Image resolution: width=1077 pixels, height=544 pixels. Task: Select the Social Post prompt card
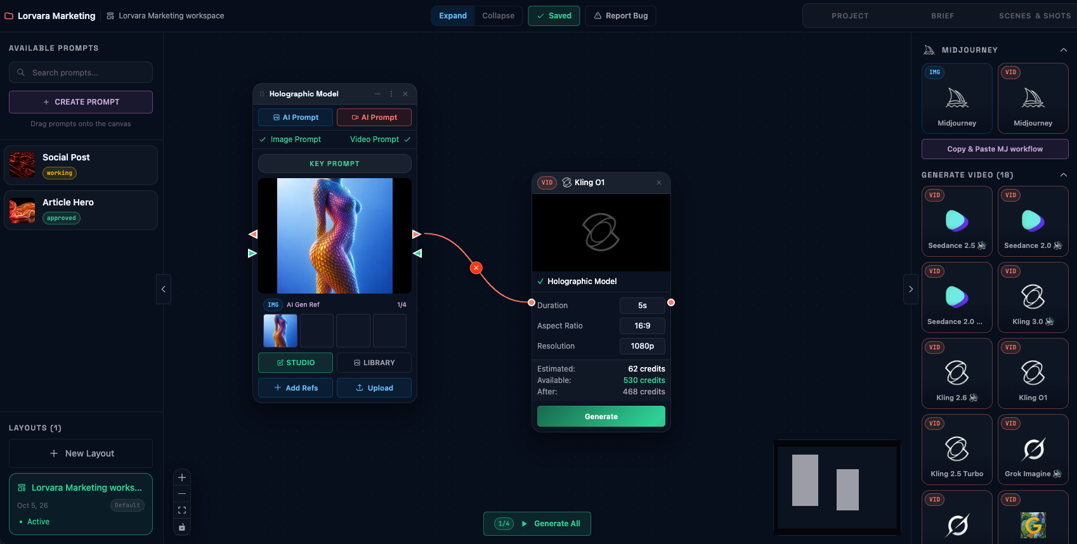point(81,165)
